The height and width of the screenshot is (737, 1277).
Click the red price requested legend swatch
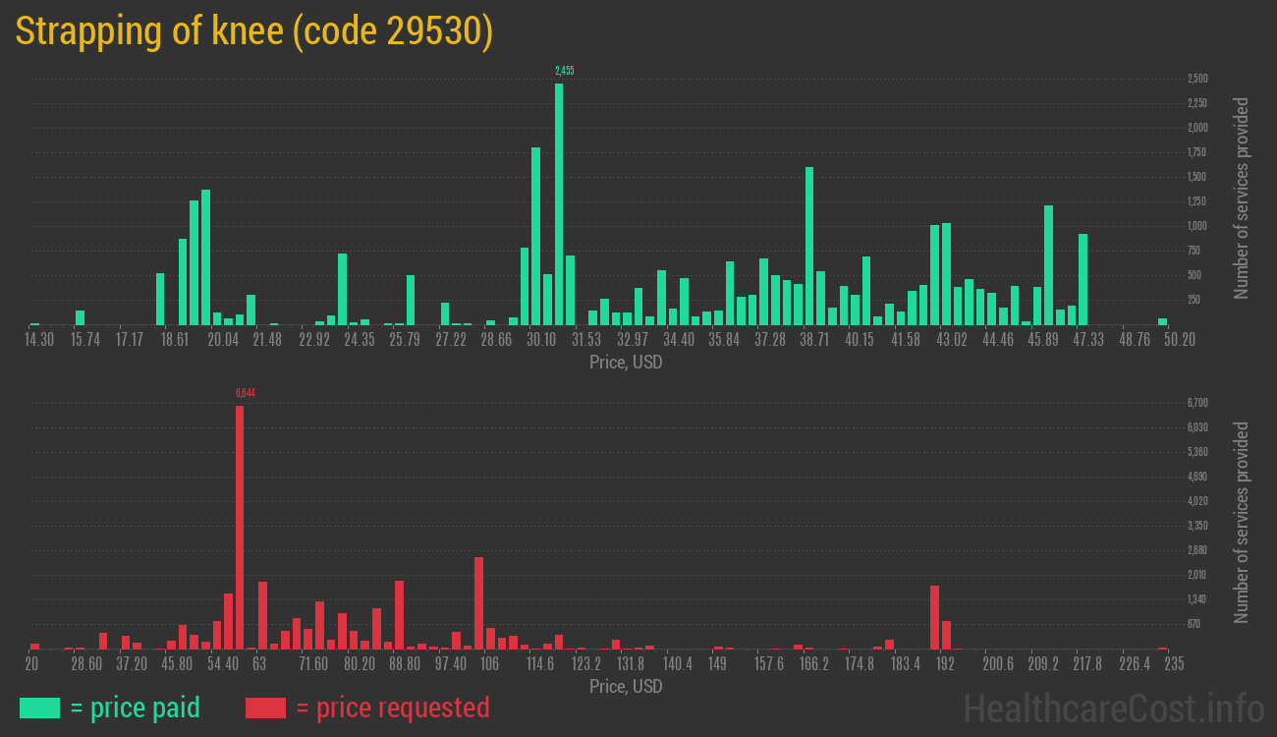tap(265, 708)
